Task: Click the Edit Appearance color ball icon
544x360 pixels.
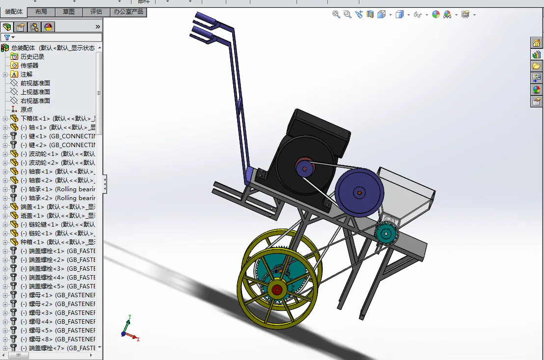Action: click(x=436, y=14)
